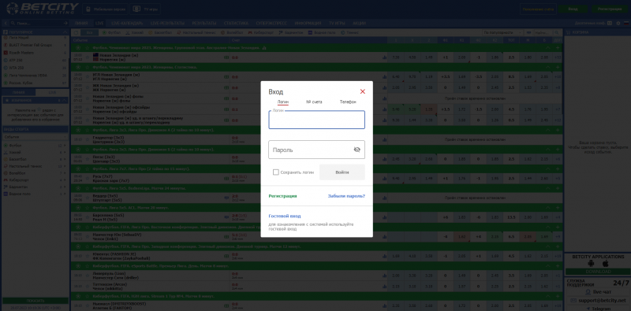Expand Водное поло in sports list

click(35, 194)
